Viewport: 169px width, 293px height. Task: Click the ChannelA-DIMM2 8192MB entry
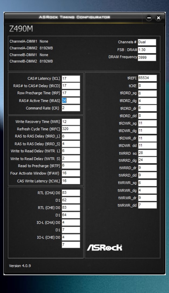coord(31,48)
